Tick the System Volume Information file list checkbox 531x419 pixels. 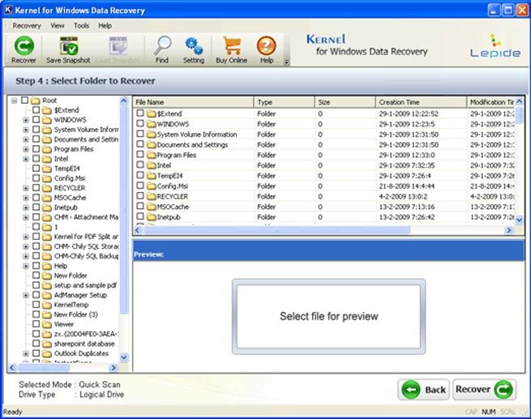140,134
